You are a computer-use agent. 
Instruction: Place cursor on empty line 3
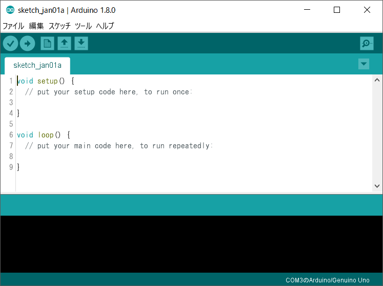[x=194, y=103]
